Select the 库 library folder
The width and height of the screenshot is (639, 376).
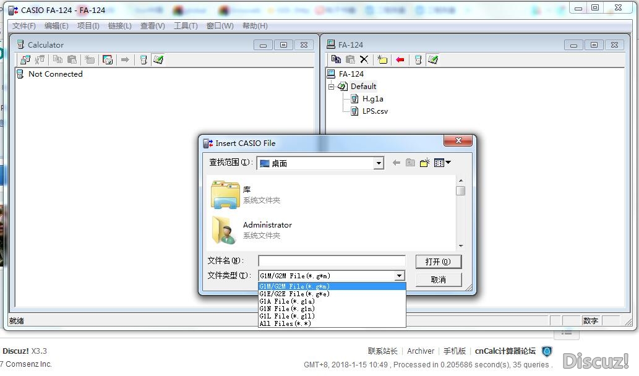pos(246,194)
